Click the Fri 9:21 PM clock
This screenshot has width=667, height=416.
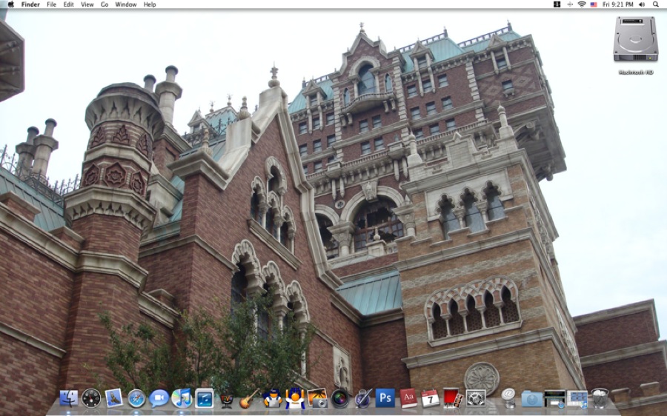(618, 4)
